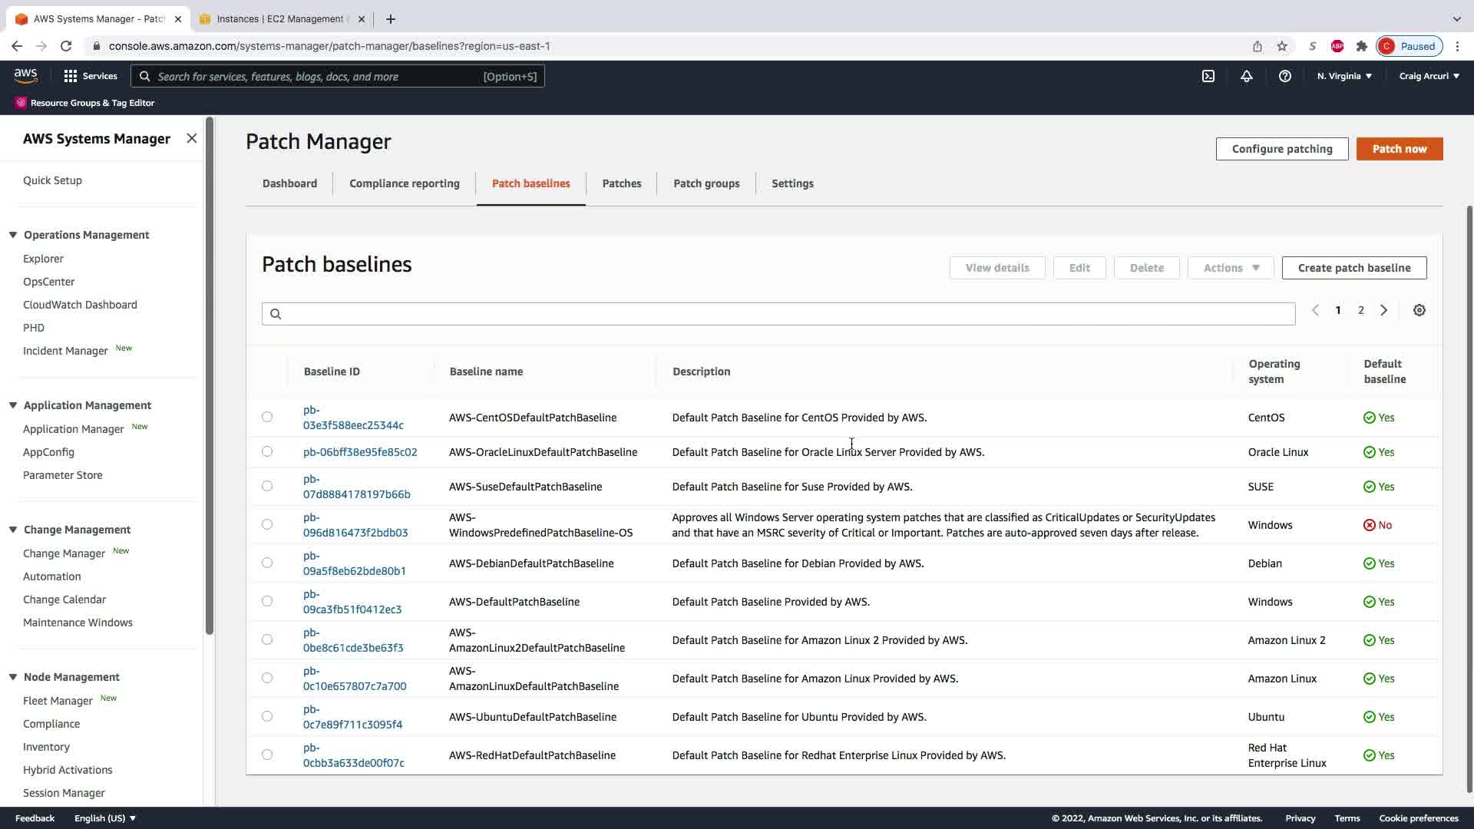This screenshot has height=829, width=1474.
Task: Open the N. Virginia region dropdown
Action: 1343,76
